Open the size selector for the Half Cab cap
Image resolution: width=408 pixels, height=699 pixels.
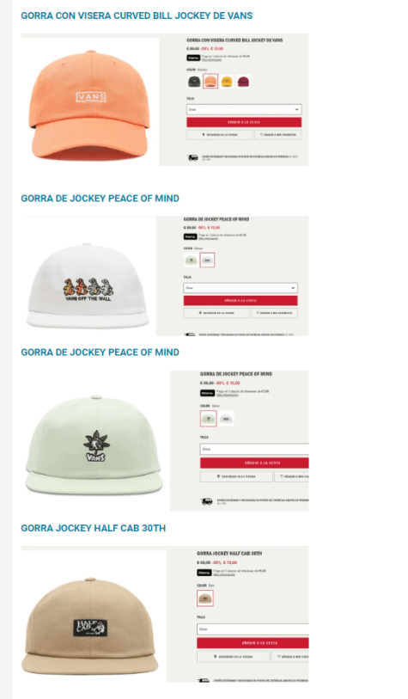[253, 629]
